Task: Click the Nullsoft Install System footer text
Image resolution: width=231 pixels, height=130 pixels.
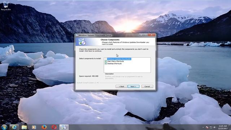Action: point(88,83)
